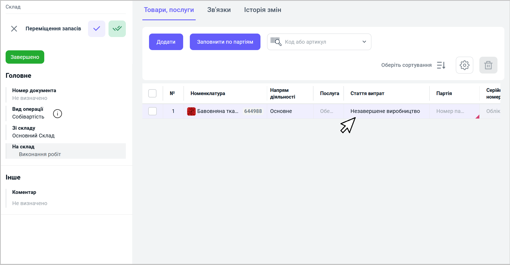The width and height of the screenshot is (510, 265).
Task: Click the sort order icon
Action: [441, 65]
